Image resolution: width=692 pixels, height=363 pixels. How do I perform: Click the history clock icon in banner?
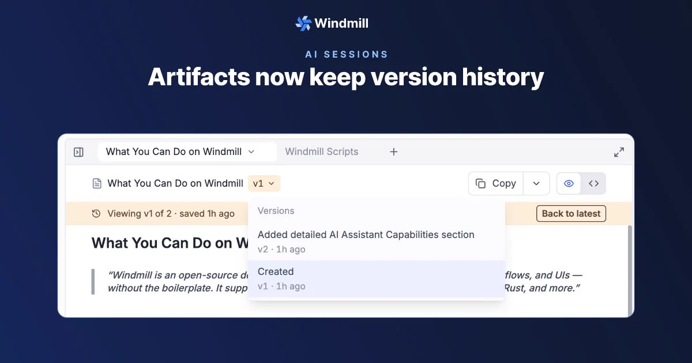tap(96, 214)
